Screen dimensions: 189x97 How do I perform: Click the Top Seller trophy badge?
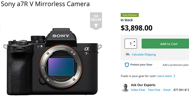tap(96, 21)
